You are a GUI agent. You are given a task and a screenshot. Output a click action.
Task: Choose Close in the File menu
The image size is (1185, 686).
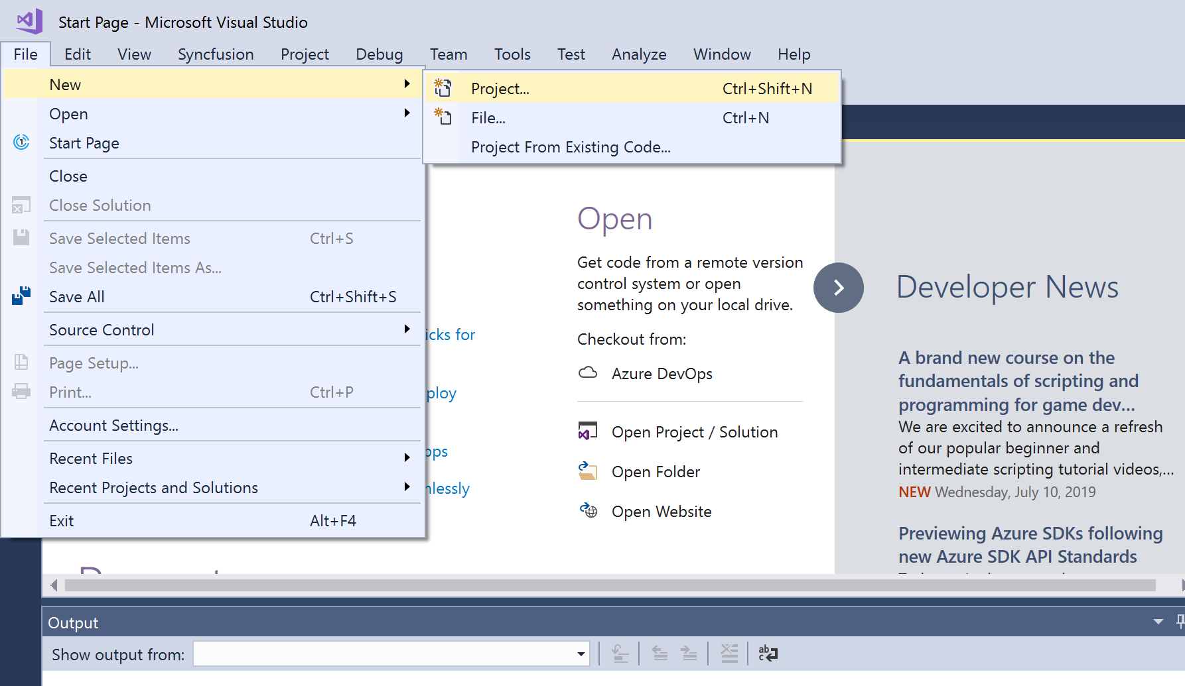coord(213,176)
